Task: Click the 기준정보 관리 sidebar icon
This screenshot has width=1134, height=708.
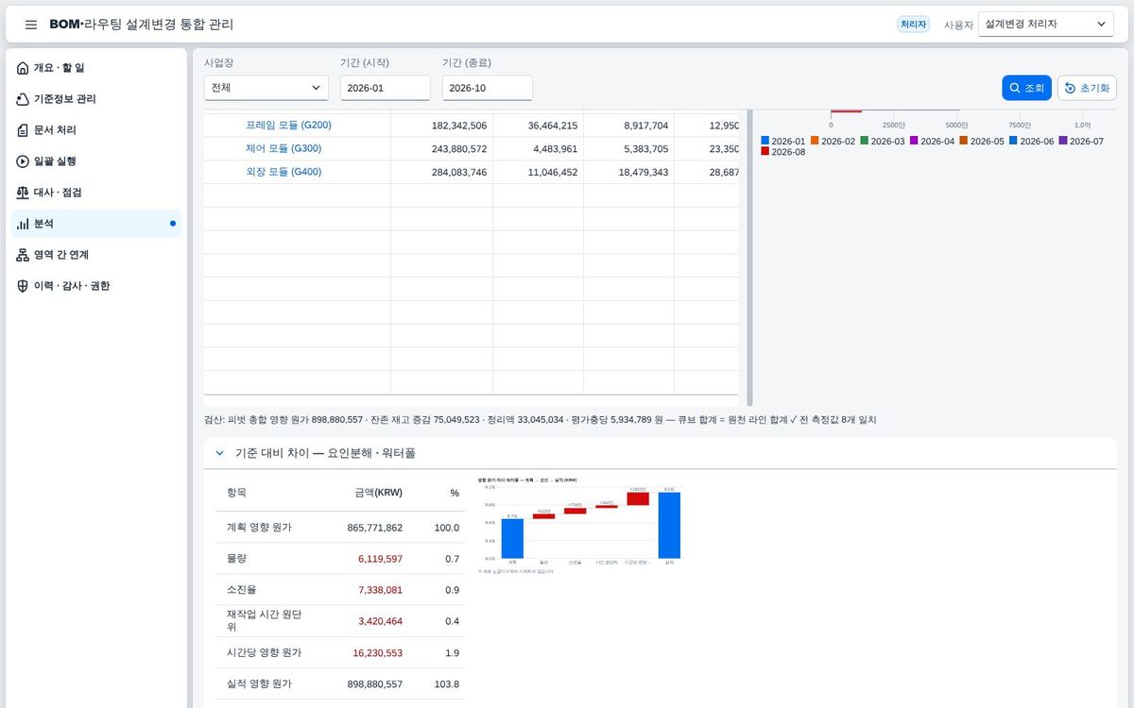Action: pos(23,99)
